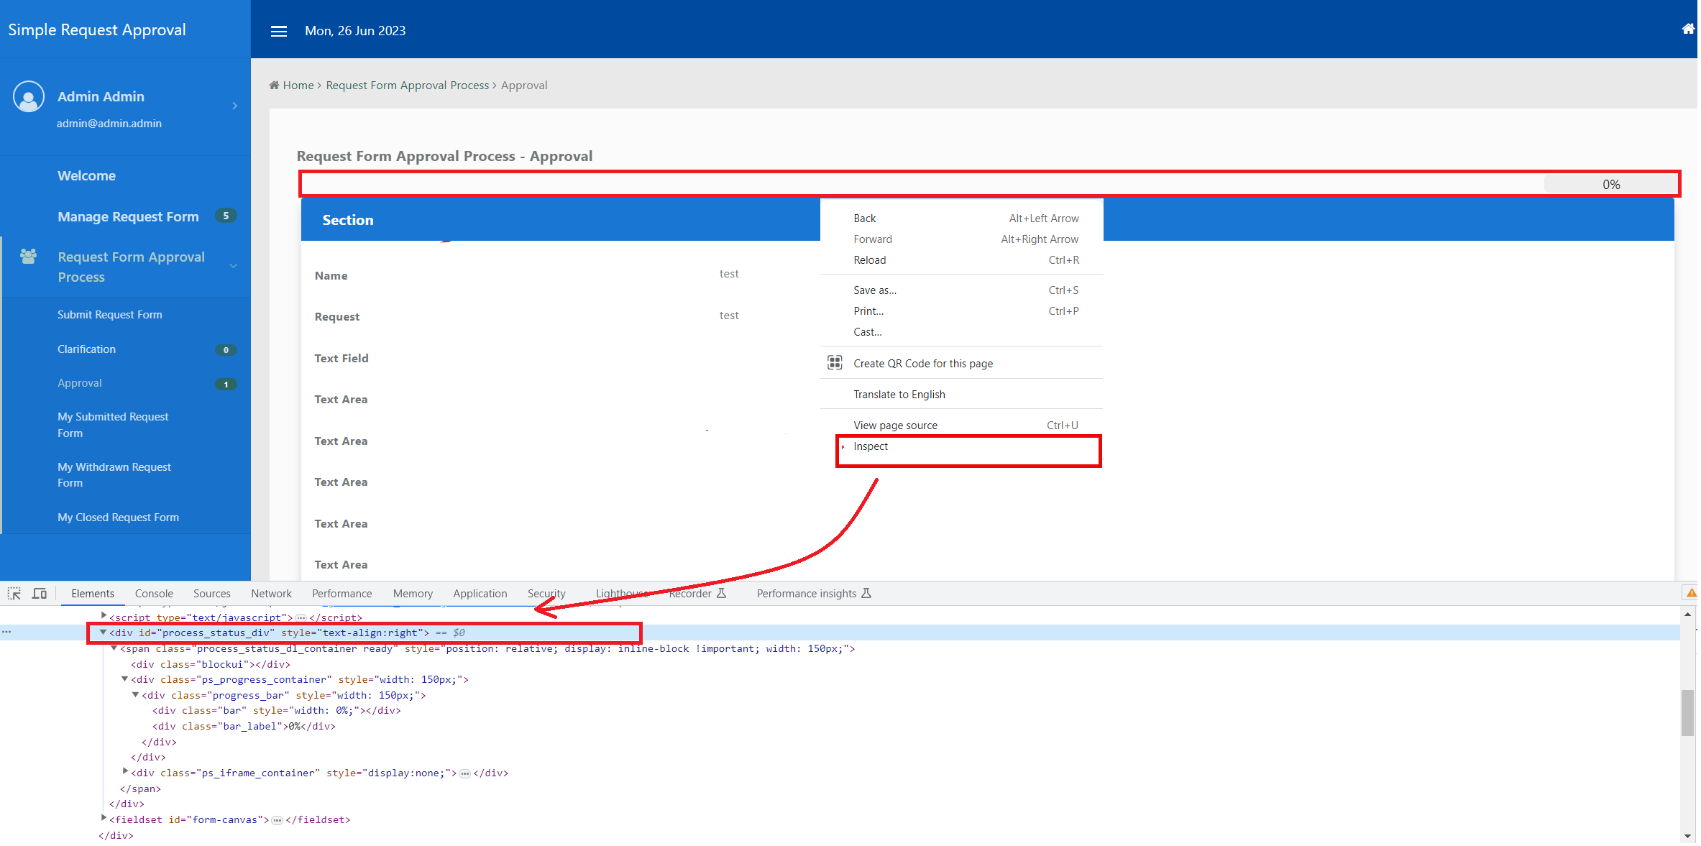Click Request Form Approval Process breadcrumb

tap(407, 86)
